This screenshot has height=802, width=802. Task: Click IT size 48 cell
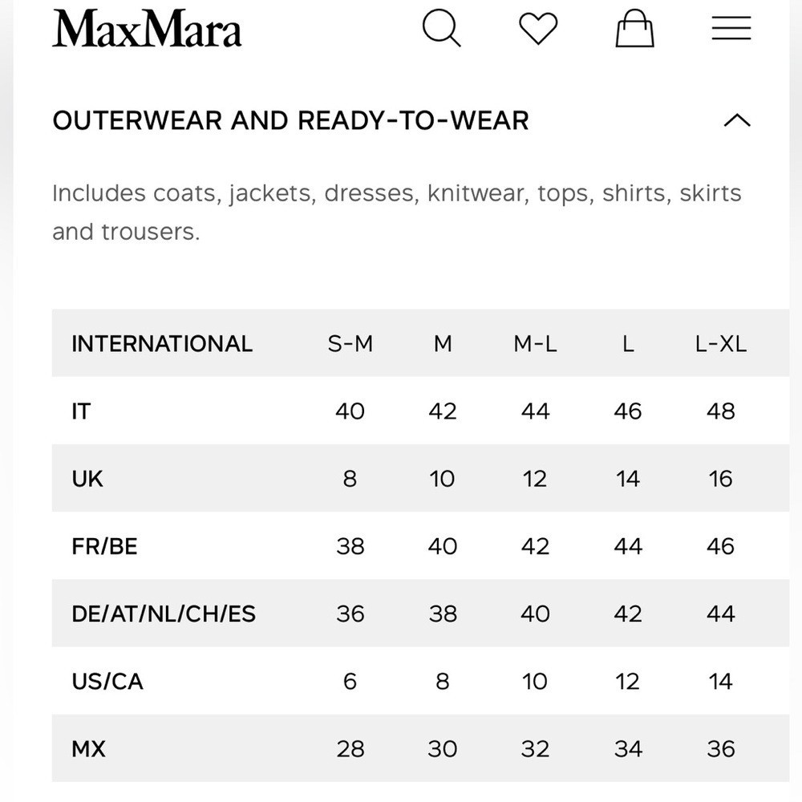721,411
